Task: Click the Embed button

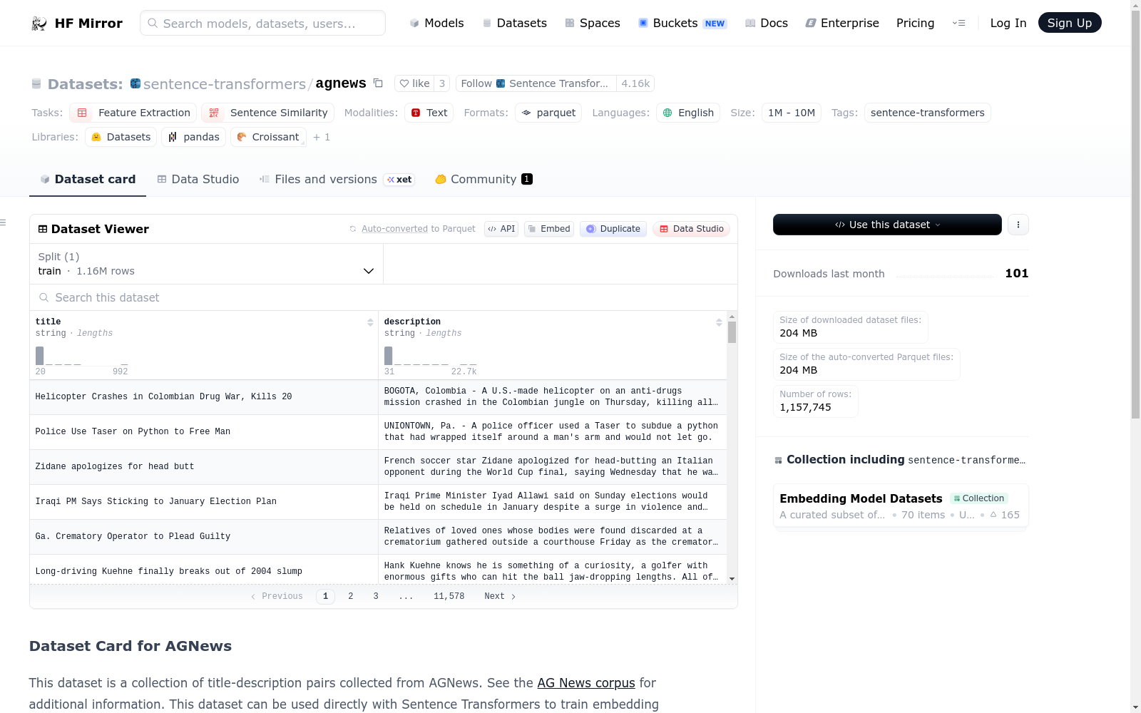Action: [549, 229]
